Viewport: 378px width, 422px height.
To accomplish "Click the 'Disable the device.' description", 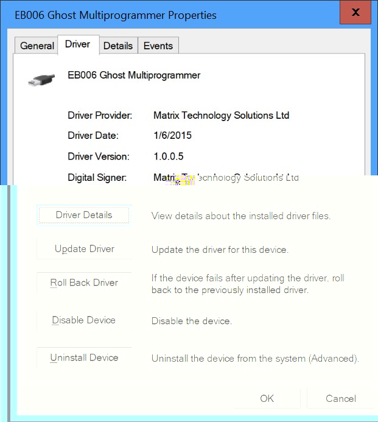I will [x=192, y=321].
